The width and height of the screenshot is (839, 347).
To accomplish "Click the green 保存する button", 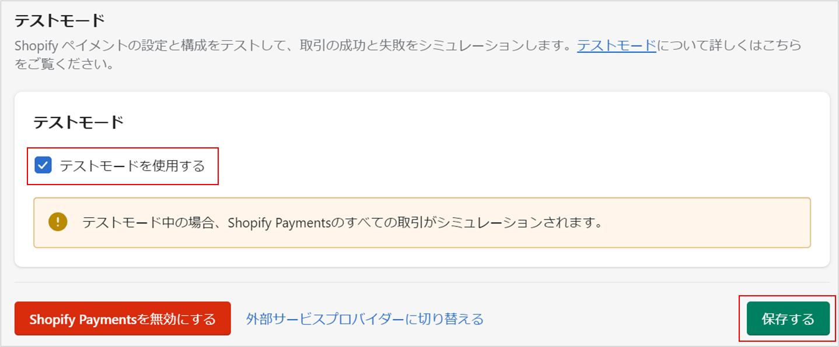I will pyautogui.click(x=788, y=318).
